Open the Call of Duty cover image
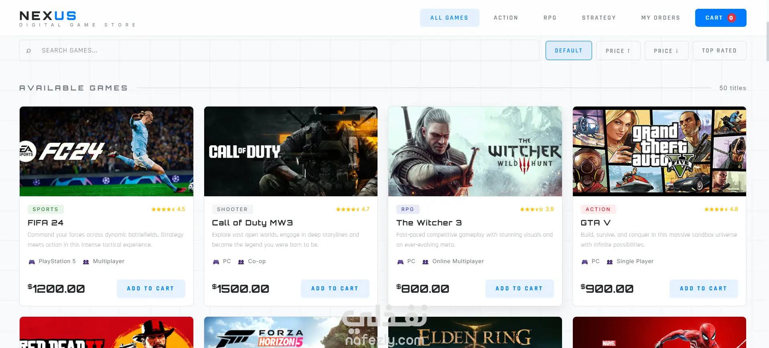 291,151
